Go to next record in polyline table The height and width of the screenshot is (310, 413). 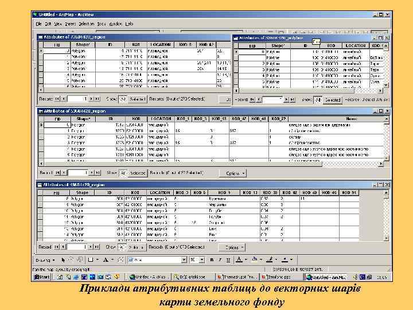[x=286, y=100]
